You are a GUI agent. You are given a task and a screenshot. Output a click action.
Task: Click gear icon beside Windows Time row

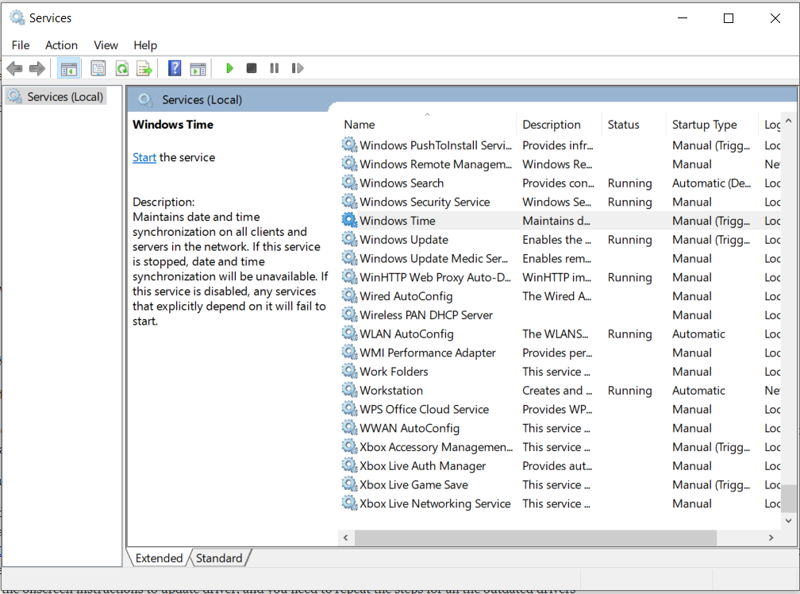pos(349,221)
